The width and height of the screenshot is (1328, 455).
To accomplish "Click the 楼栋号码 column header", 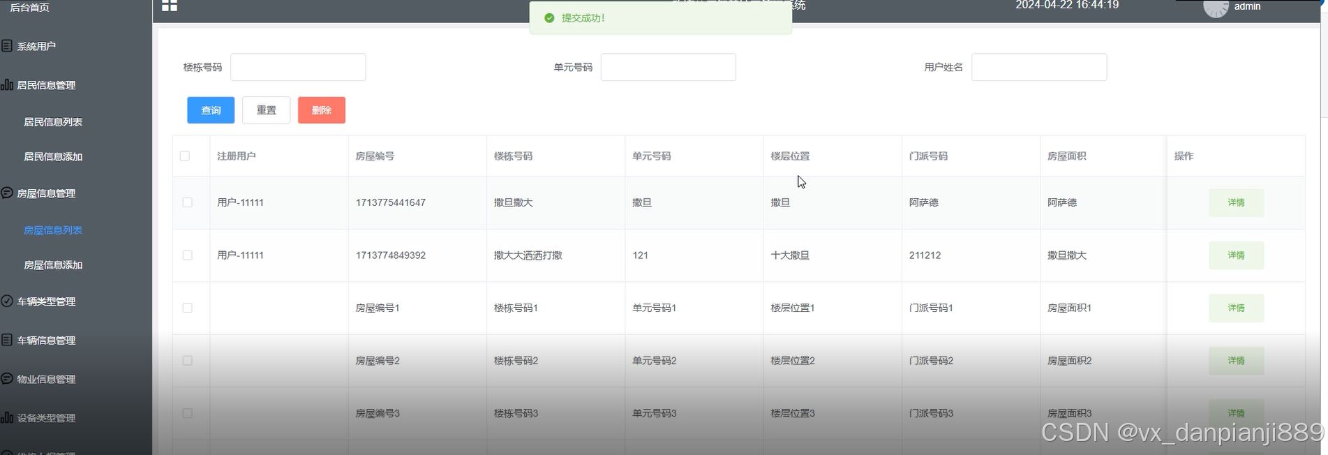I will 513,156.
